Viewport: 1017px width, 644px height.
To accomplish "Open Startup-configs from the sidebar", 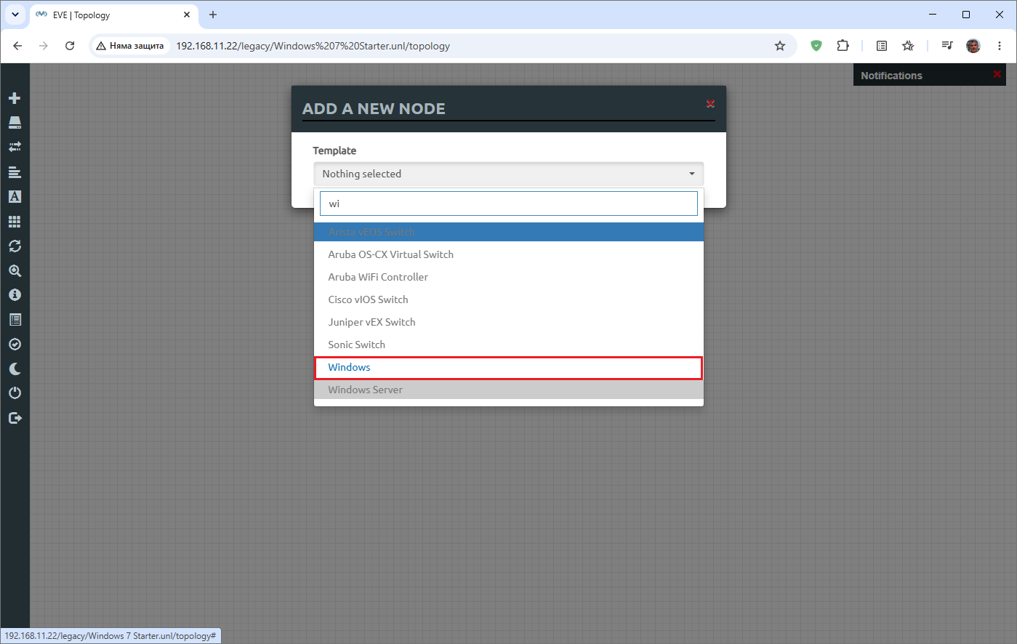I will click(x=15, y=172).
